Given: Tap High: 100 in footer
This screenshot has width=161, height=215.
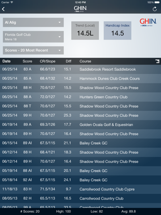Looking at the screenshot, I should (64, 211).
